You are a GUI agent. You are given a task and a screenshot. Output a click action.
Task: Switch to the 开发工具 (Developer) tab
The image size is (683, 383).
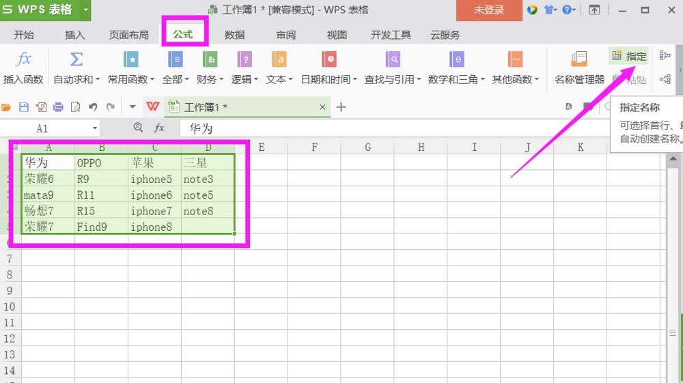[x=391, y=35]
